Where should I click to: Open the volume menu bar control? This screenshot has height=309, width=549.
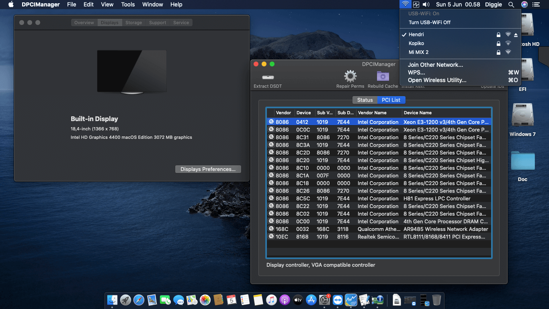click(426, 4)
